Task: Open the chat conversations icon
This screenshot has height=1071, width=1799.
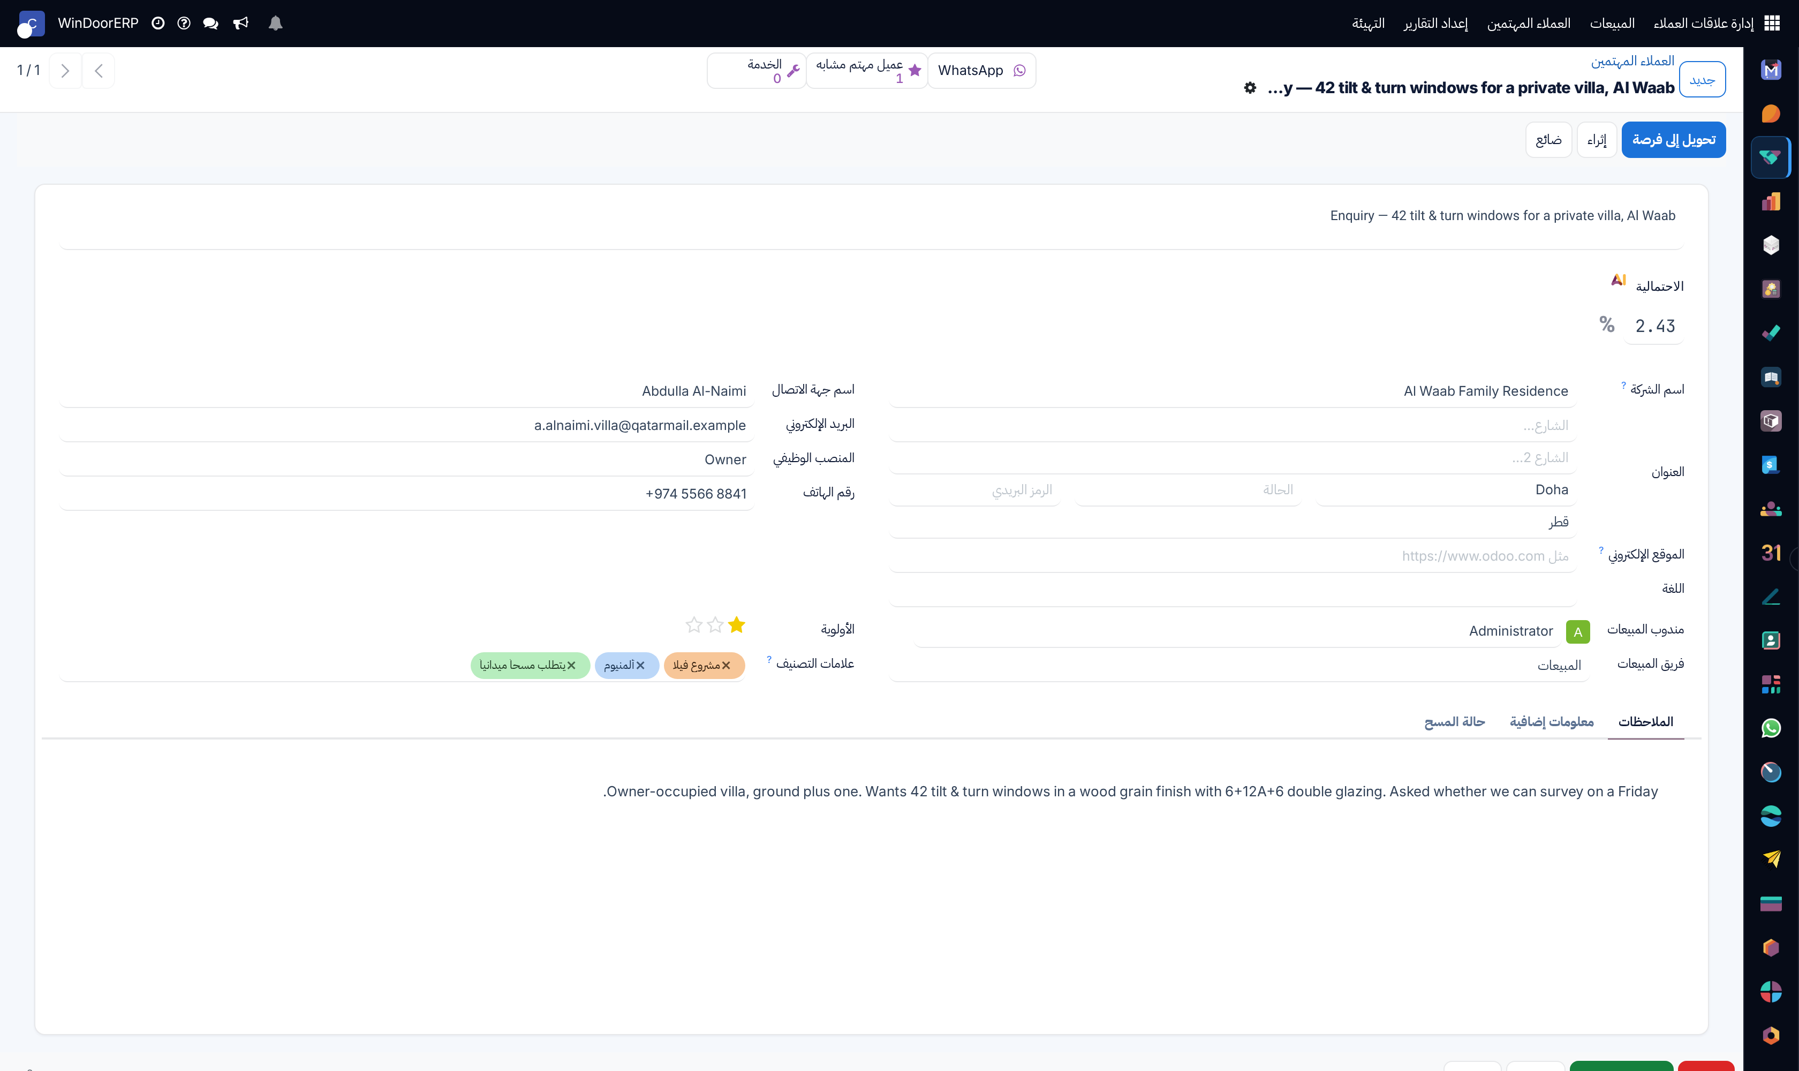Action: point(211,23)
